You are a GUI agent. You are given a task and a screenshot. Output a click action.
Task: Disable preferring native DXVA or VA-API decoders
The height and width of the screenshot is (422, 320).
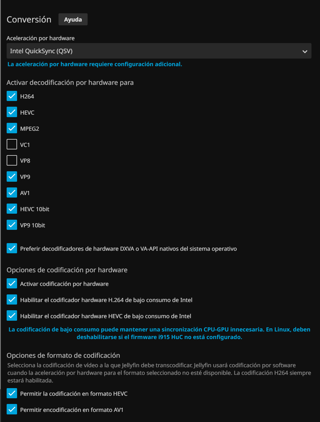12,249
